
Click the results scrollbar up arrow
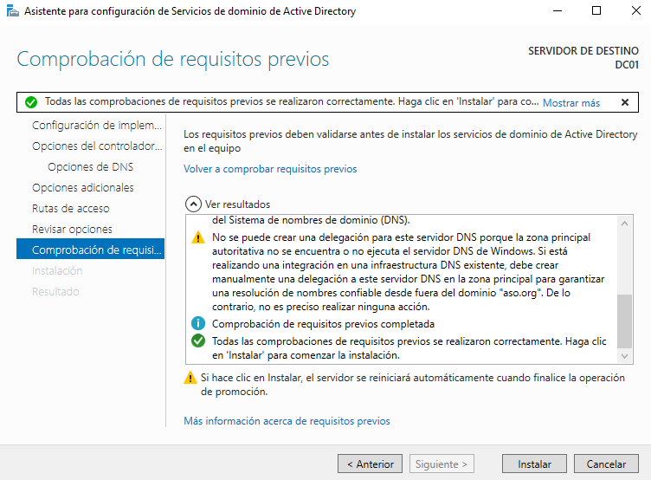625,223
